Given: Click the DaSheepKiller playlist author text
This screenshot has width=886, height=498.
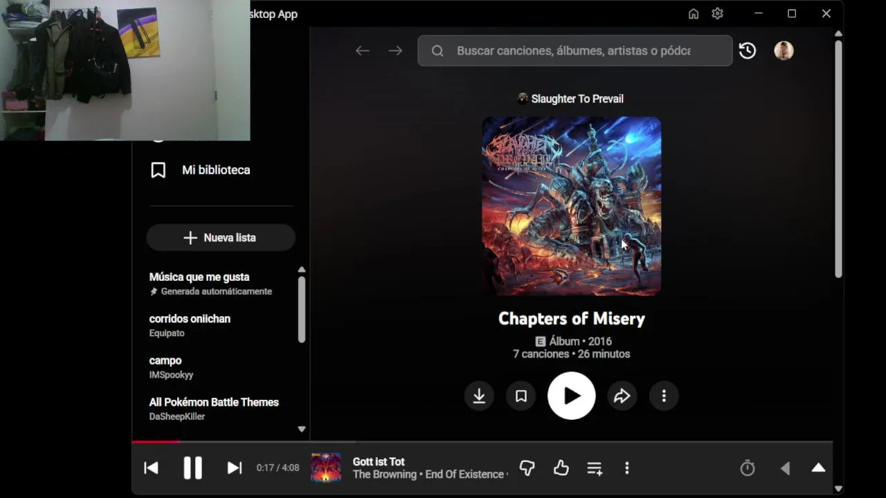Looking at the screenshot, I should 177,416.
